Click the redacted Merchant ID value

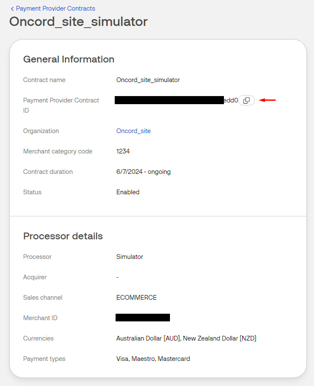[x=142, y=318]
